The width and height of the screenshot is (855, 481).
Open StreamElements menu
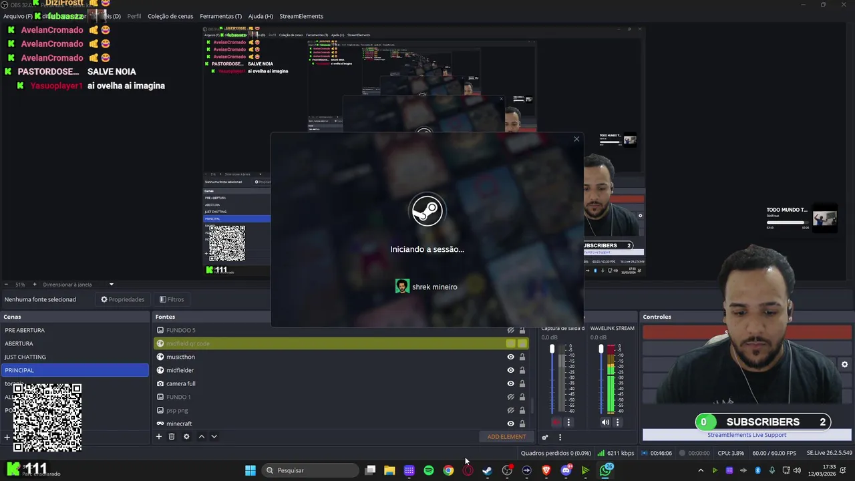301,16
